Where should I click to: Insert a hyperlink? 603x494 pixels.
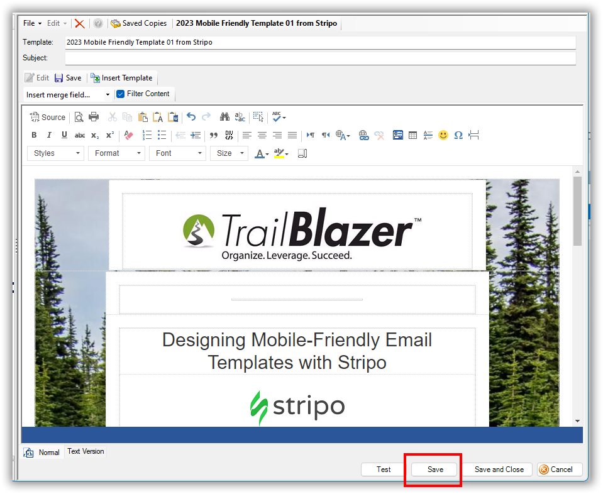click(x=364, y=135)
